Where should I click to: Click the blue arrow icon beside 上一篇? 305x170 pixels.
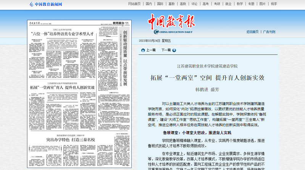(143, 50)
